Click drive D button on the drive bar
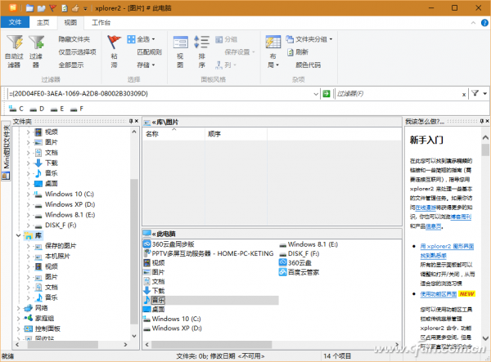Image resolution: width=491 pixels, height=362 pixels. [x=37, y=109]
